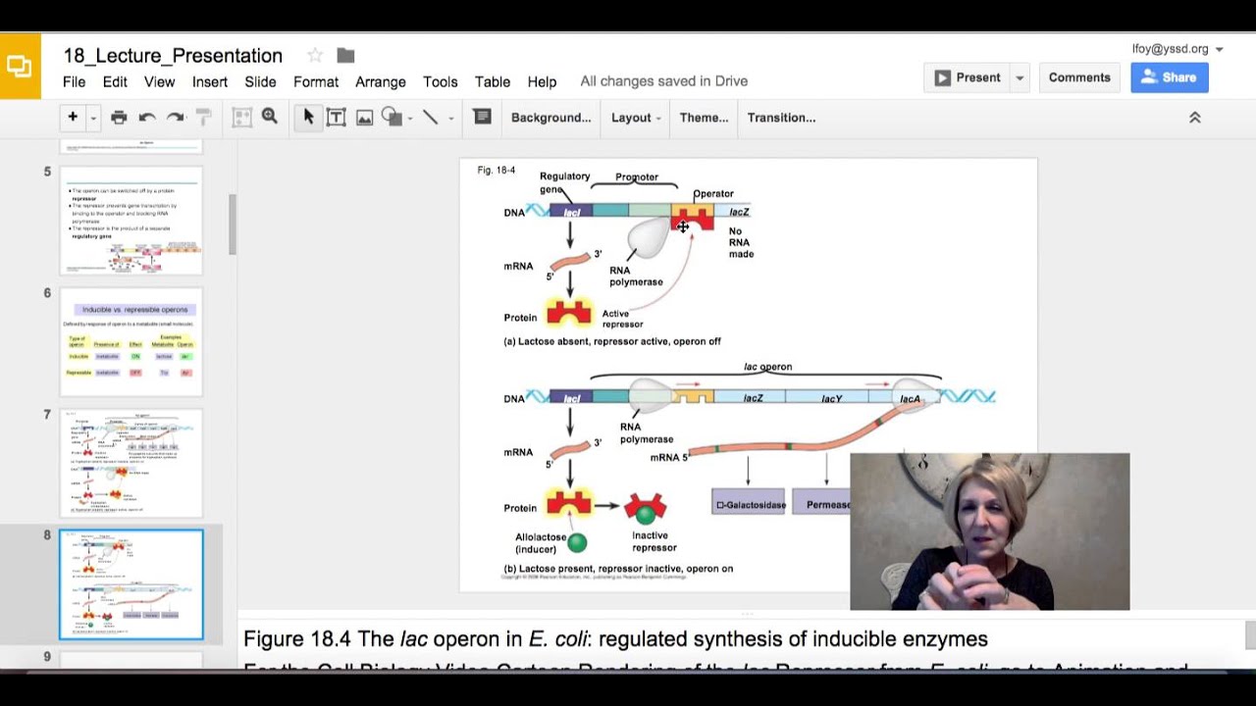Screen dimensions: 1256x706
Task: Select slide 5 thumbnail in filmstrip
Action: 131,221
